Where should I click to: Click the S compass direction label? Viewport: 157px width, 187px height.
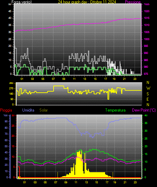148,94
